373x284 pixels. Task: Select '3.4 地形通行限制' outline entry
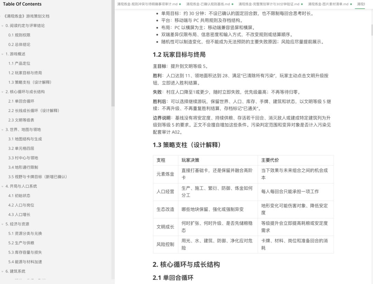[23, 167]
